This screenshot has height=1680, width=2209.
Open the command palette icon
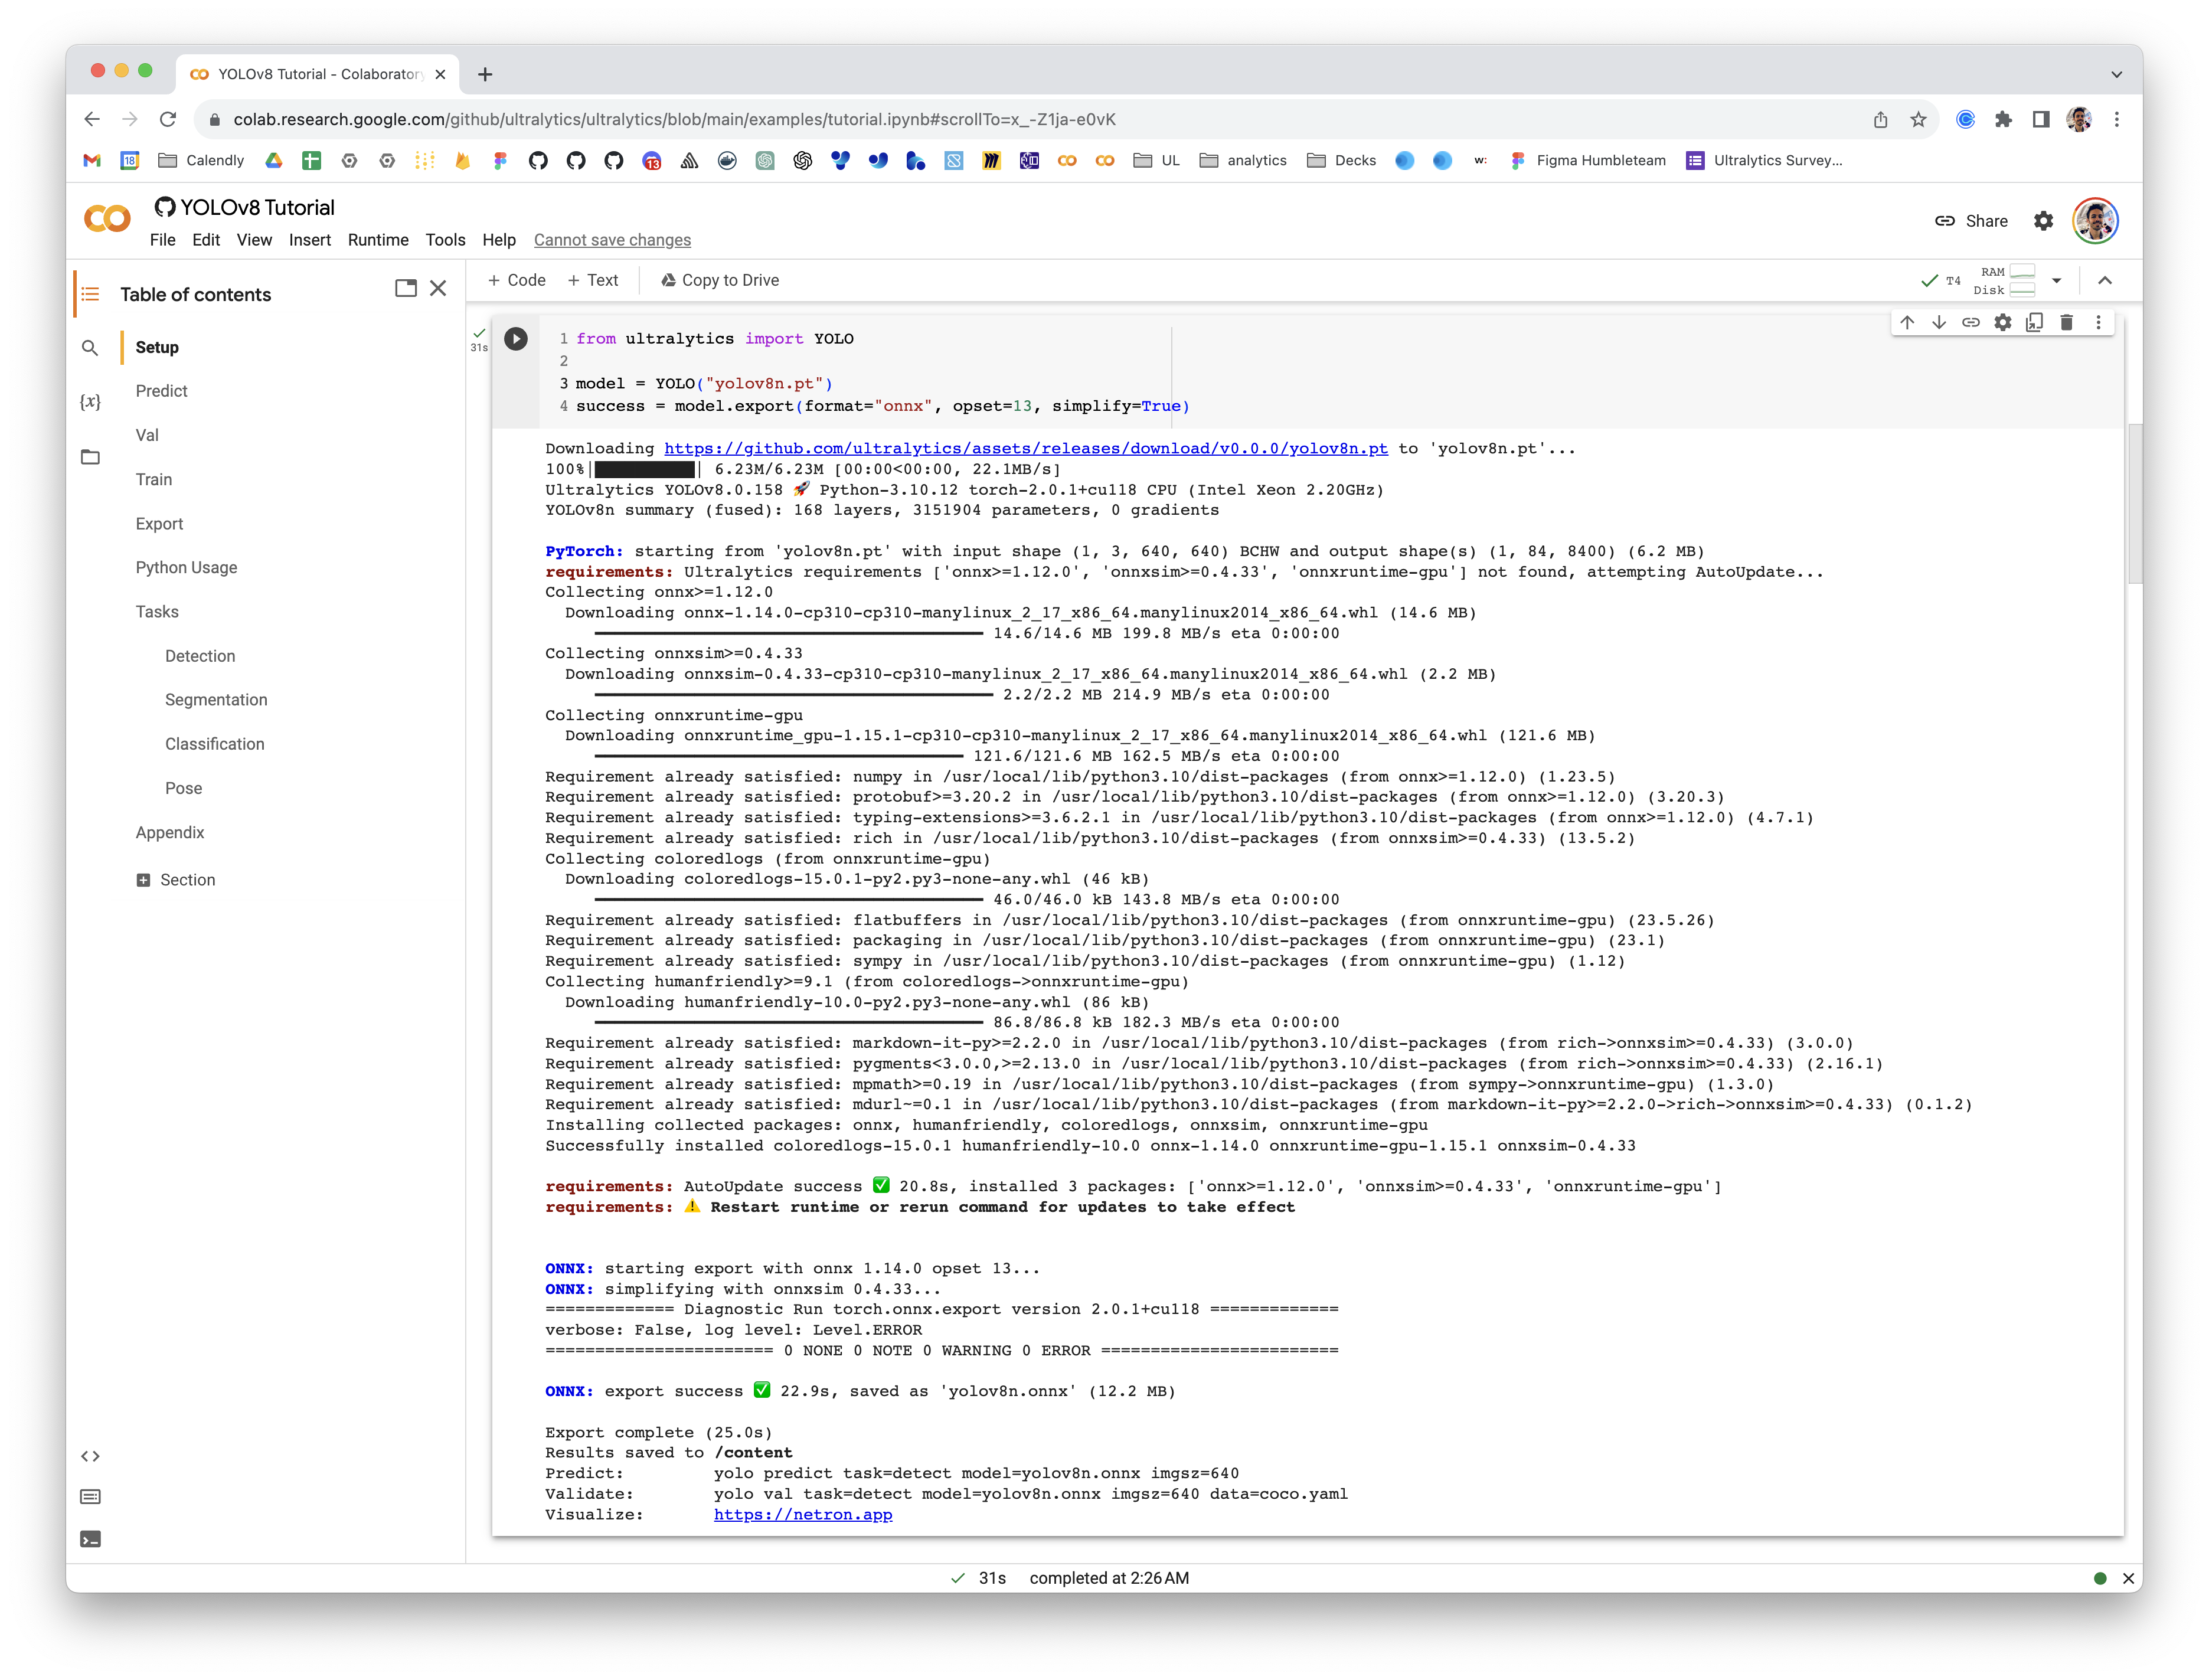pyautogui.click(x=90, y=1497)
